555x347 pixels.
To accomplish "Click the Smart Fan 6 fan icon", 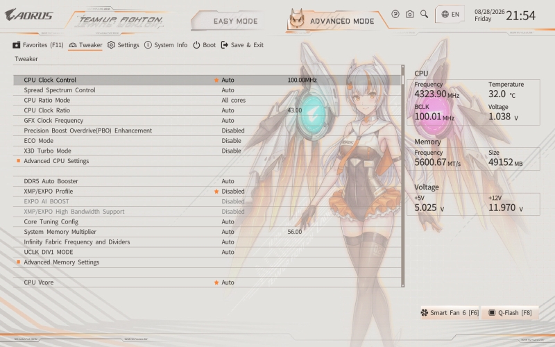I will [424, 313].
